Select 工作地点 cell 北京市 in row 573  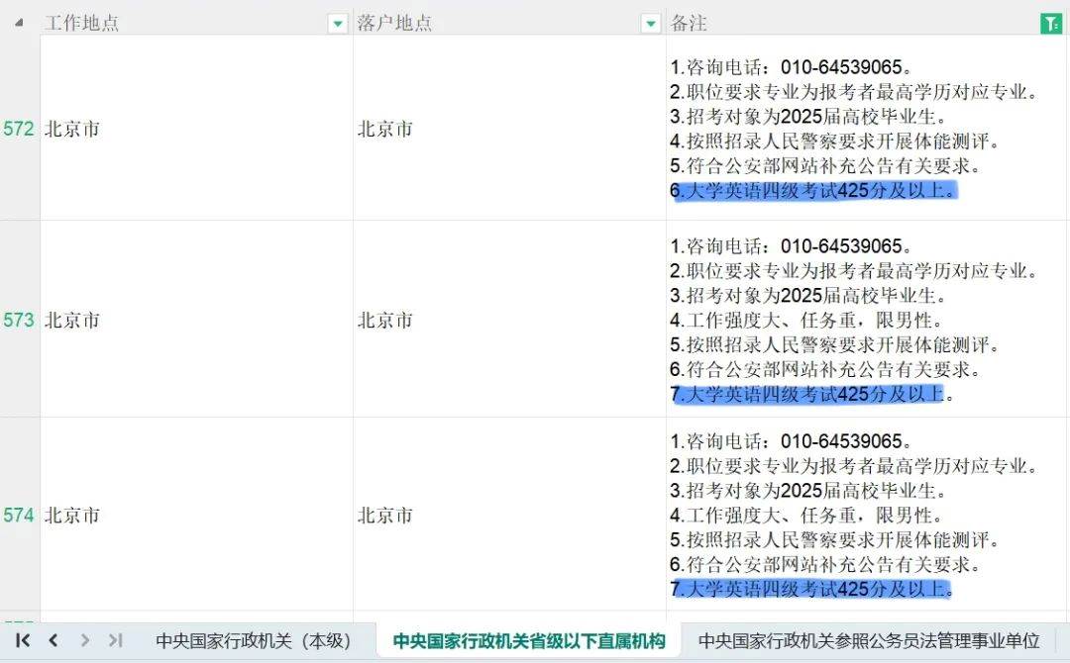pyautogui.click(x=196, y=320)
